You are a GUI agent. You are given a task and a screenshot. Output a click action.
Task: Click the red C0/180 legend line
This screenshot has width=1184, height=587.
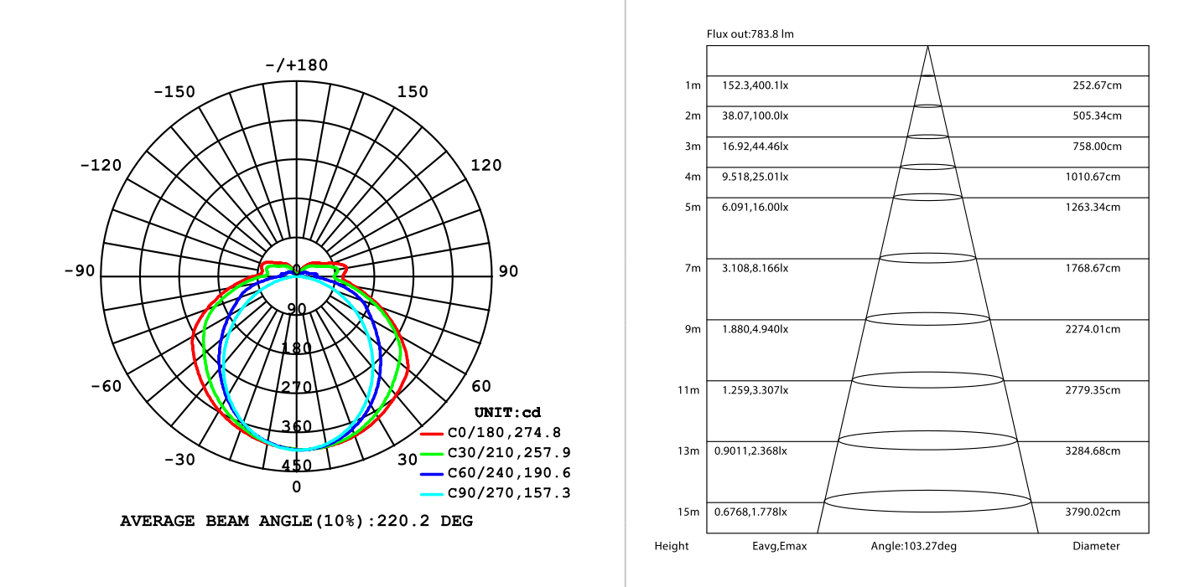click(x=432, y=434)
